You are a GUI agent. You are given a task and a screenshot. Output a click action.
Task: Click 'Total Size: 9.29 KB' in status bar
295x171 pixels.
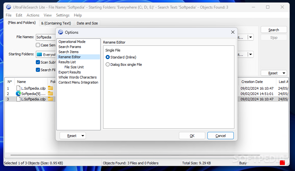point(196,163)
